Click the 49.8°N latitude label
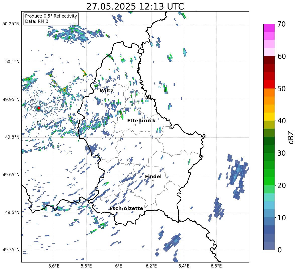Screen dimensions: 297x271 12,137
